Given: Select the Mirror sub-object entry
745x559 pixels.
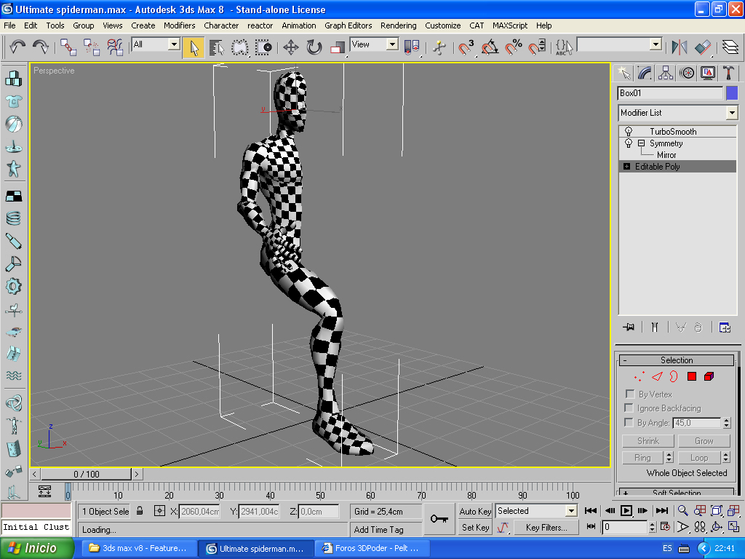Looking at the screenshot, I should (666, 155).
